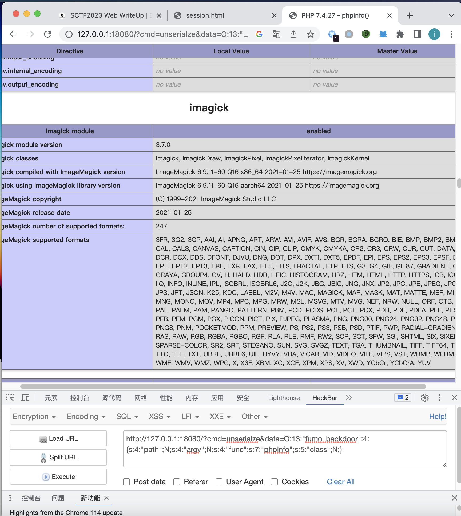Open the XSS dropdown in HackBar
Screen dimensions: 461x516
160,417
